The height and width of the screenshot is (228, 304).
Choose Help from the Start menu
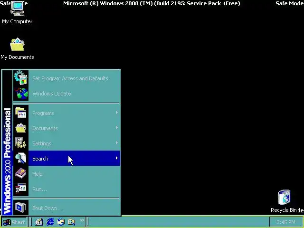pos(66,173)
